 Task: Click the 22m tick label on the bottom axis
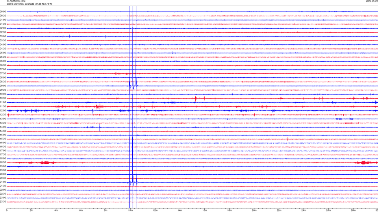279,210
